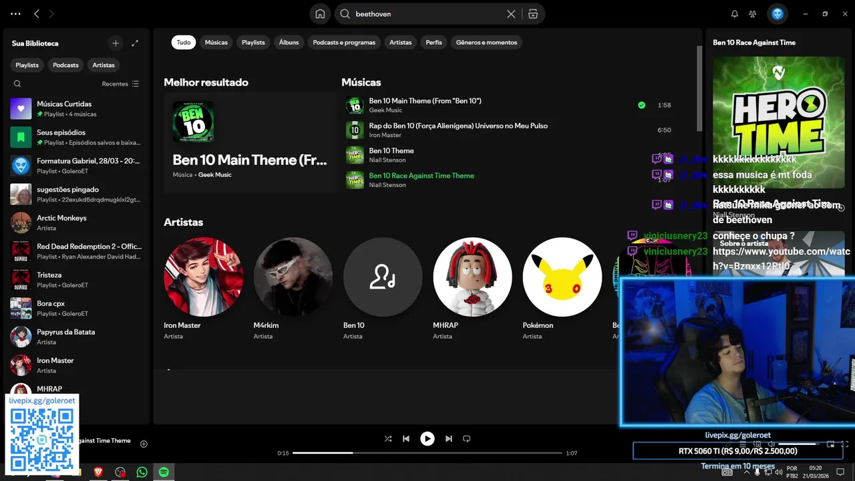
Task: Open Brave browser in taskbar
Action: pyautogui.click(x=98, y=472)
